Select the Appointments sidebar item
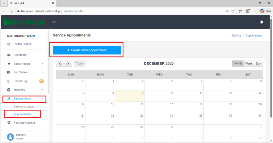 point(22,114)
